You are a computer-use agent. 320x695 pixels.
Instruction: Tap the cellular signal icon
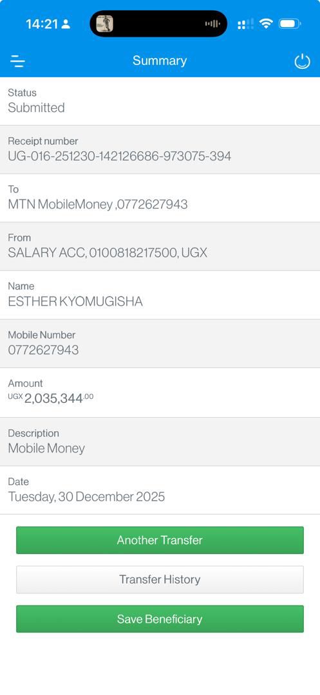point(245,24)
